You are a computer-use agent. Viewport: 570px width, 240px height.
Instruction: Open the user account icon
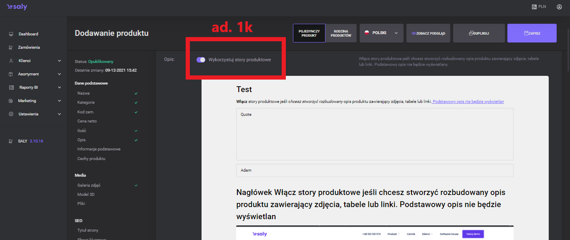pyautogui.click(x=559, y=7)
